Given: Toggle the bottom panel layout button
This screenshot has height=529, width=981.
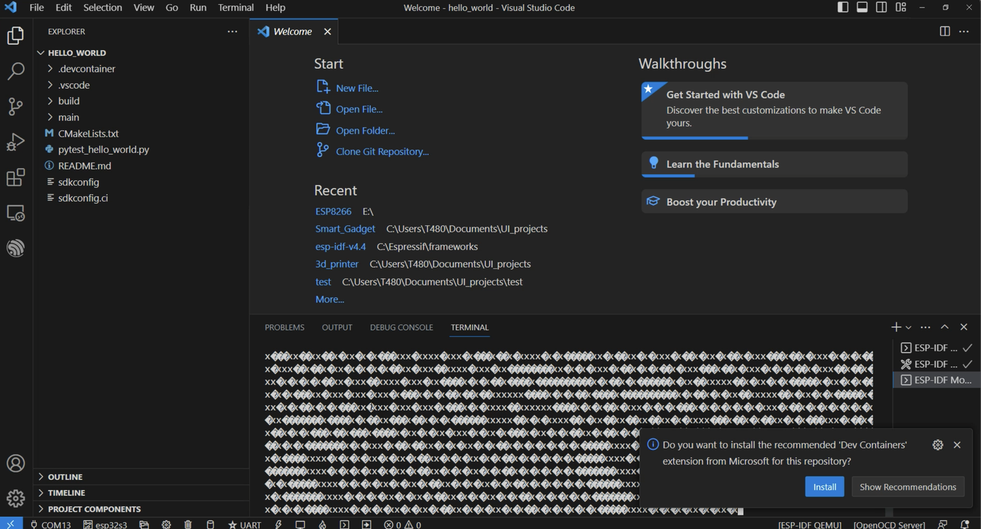Looking at the screenshot, I should coord(862,7).
